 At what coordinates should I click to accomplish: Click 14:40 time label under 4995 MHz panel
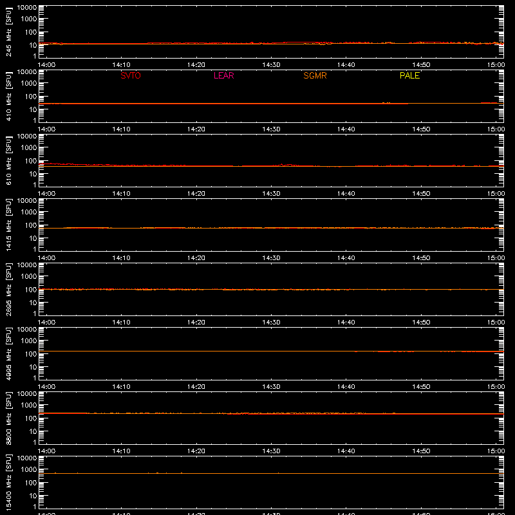pos(346,387)
